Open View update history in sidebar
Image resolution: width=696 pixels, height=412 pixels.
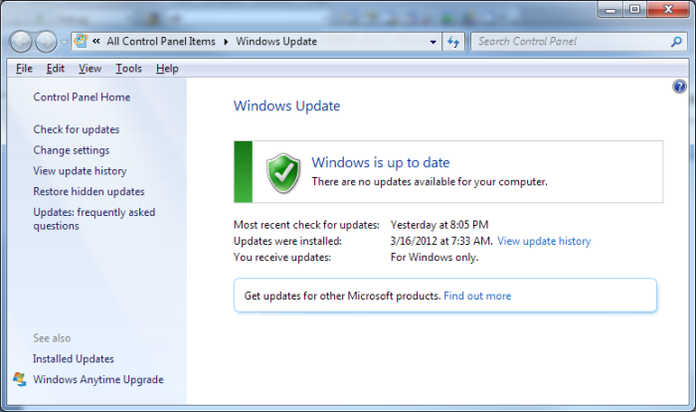coord(80,170)
